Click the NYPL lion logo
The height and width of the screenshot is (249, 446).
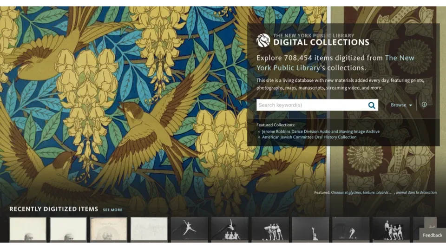click(x=263, y=40)
